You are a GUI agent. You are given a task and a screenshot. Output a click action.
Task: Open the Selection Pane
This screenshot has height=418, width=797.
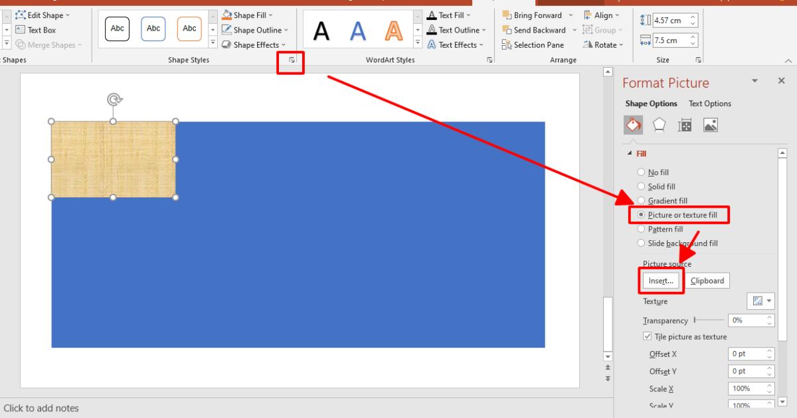(x=533, y=44)
